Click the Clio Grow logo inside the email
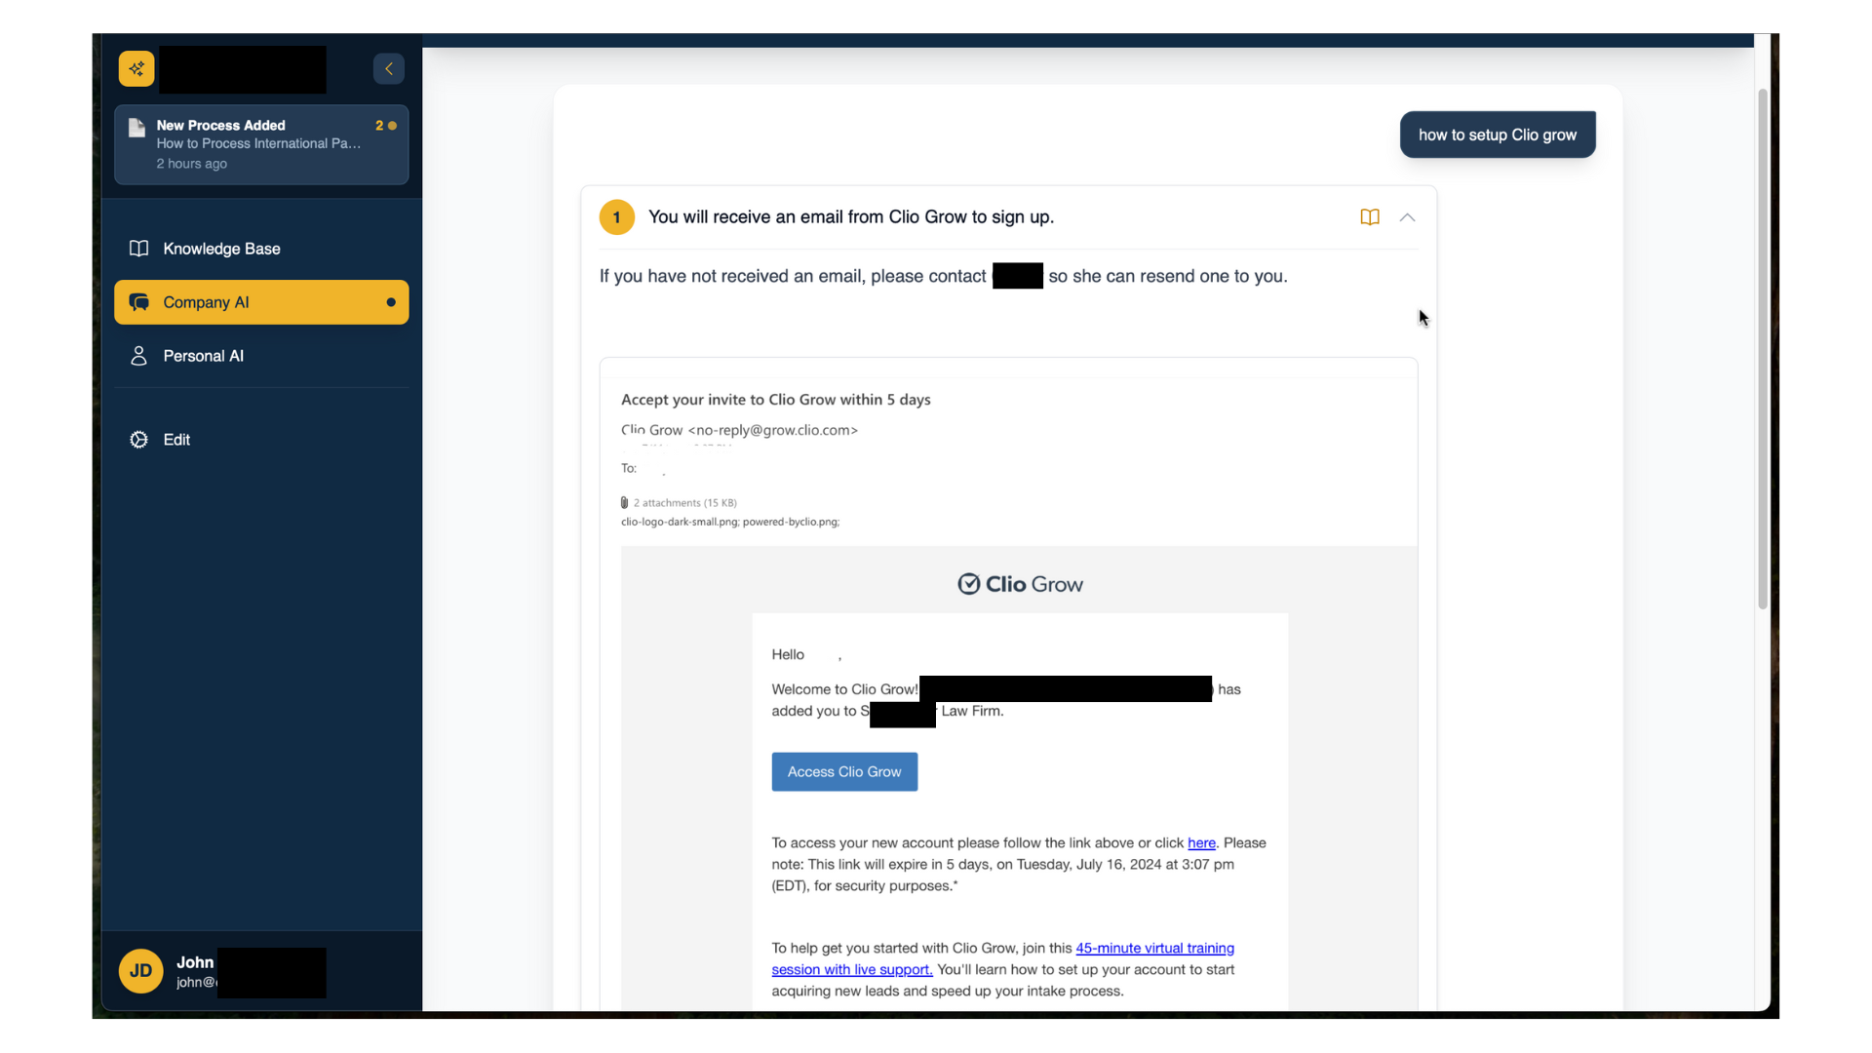 tap(1020, 583)
